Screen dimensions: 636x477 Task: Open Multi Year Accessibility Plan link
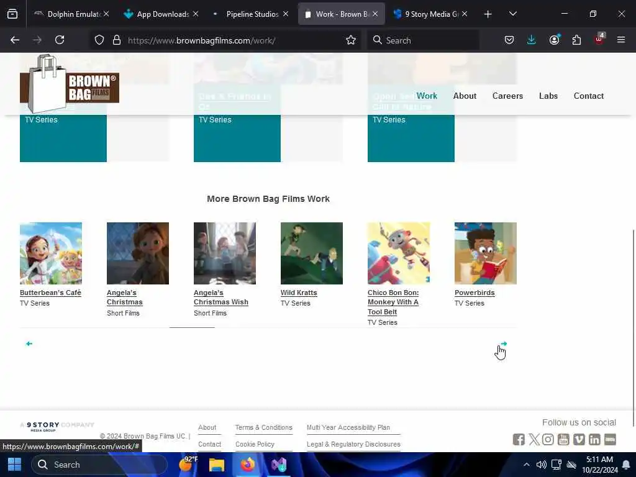click(348, 427)
